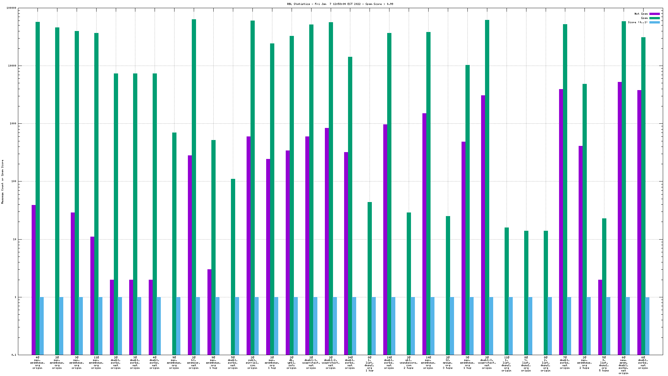Click the x-axis label '6@ new.spam.dnsbl.sorbs.net origin'
The image size is (668, 376).
click(623, 365)
